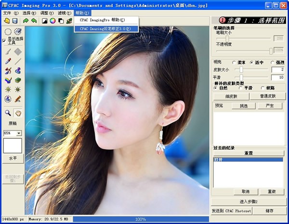Click the 普通皮肤 button
This screenshot has width=289, height=224.
(268, 96)
